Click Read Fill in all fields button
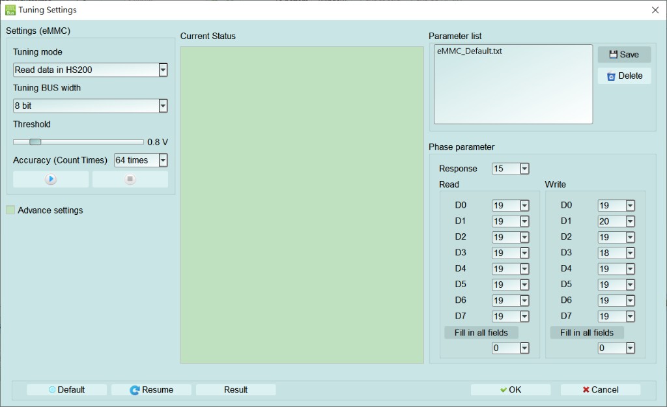The image size is (667, 407). (x=481, y=333)
